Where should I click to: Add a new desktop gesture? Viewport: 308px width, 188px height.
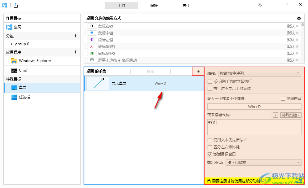coord(198,71)
